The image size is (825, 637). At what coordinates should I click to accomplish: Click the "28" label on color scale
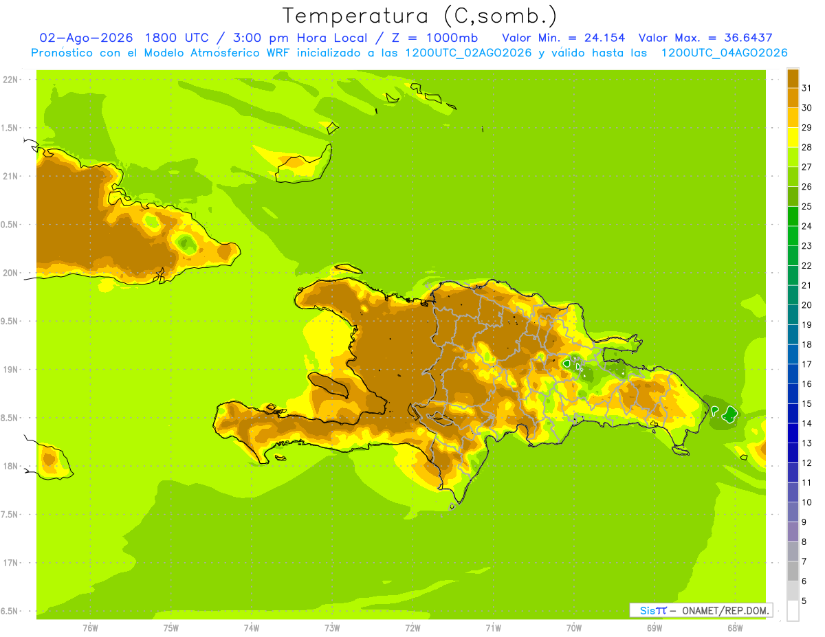[806, 146]
